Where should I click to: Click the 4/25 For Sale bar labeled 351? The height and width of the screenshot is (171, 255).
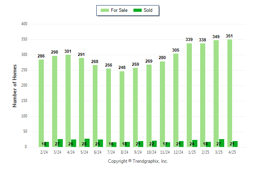click(x=230, y=93)
